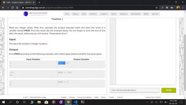Open the Cookies footer link
Viewport: 186px width, 105px height.
[64, 97]
